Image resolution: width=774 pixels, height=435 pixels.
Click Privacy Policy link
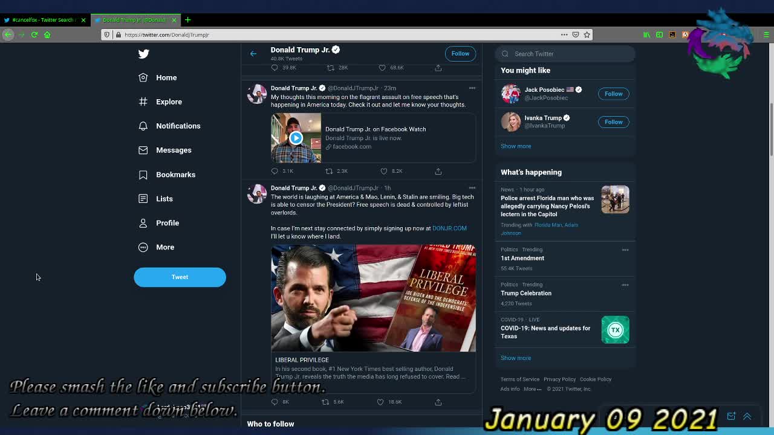click(559, 379)
